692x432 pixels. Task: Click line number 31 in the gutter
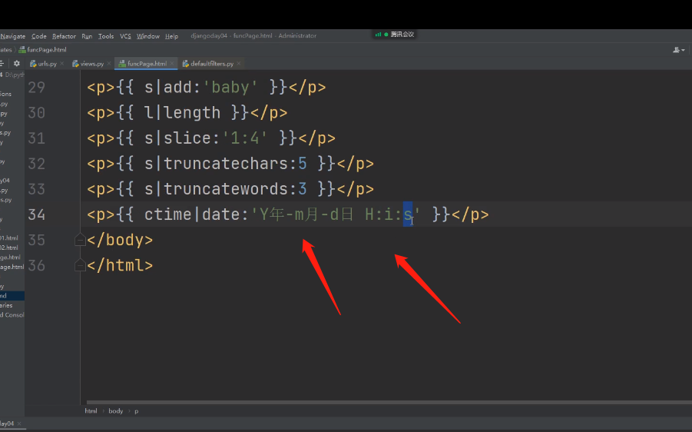point(37,138)
